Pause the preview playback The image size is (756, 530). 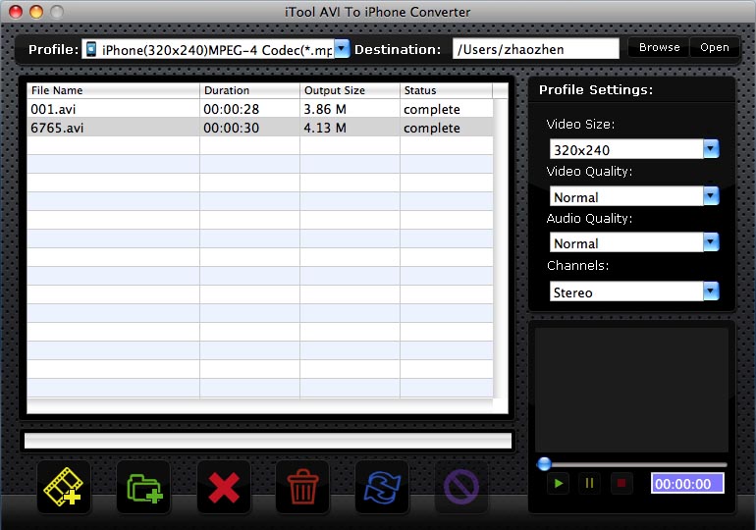pos(589,483)
